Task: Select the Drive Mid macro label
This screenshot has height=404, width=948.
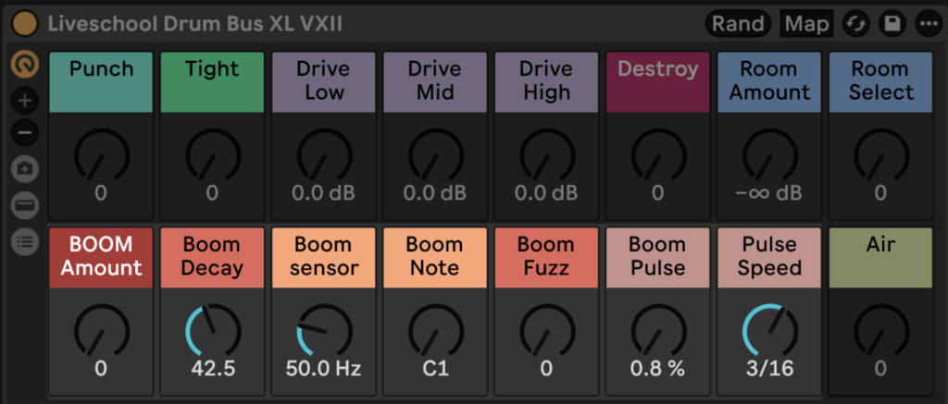Action: (435, 82)
